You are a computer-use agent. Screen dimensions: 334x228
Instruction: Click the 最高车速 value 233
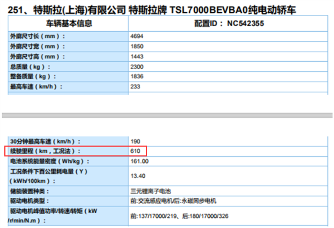pyautogui.click(x=135, y=87)
